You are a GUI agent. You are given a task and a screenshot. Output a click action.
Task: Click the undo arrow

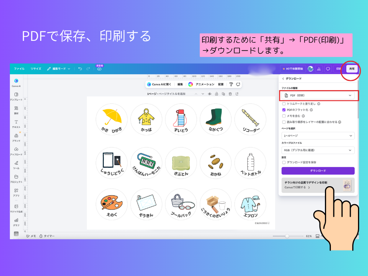click(80, 69)
